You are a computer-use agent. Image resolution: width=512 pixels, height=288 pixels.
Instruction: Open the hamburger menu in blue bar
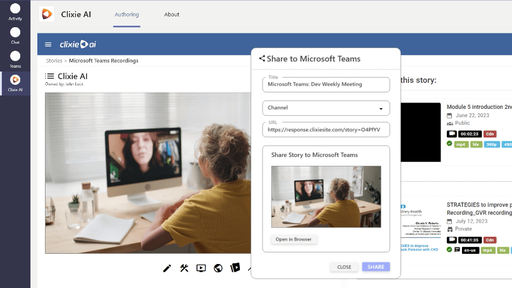[48, 44]
